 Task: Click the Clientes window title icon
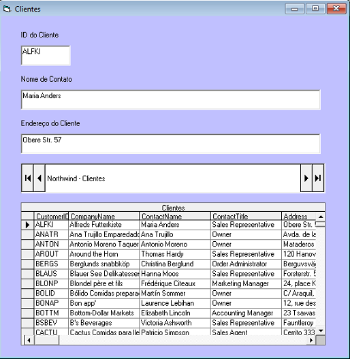click(7, 9)
